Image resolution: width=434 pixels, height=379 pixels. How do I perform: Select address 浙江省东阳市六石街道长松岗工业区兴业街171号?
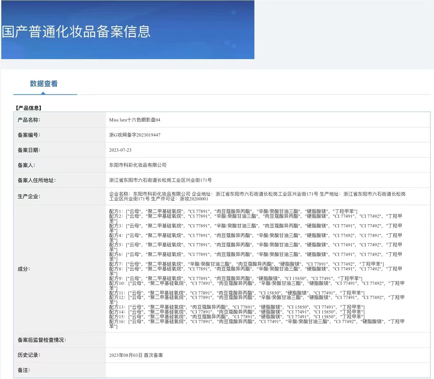coord(160,180)
